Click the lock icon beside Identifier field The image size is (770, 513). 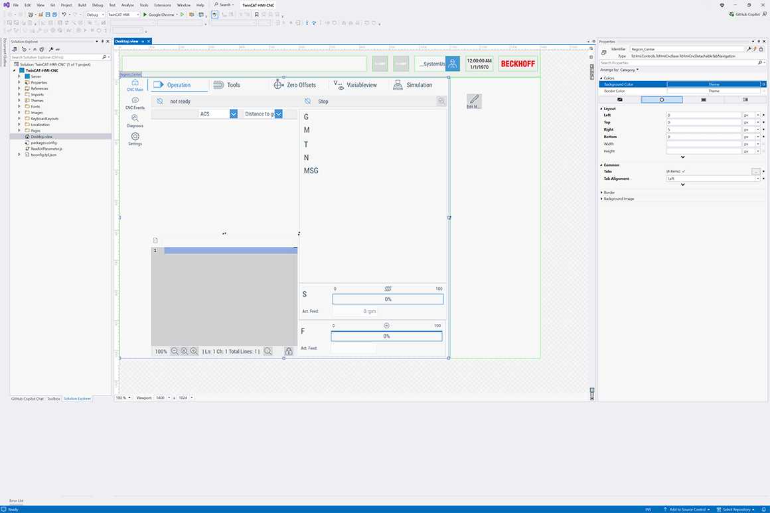tap(761, 49)
